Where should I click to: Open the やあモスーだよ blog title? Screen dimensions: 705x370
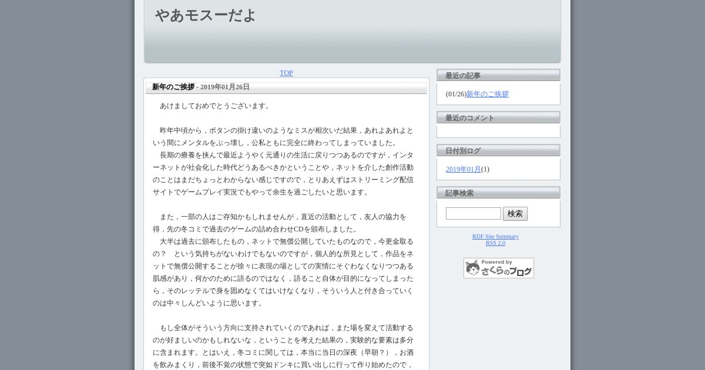(x=206, y=15)
